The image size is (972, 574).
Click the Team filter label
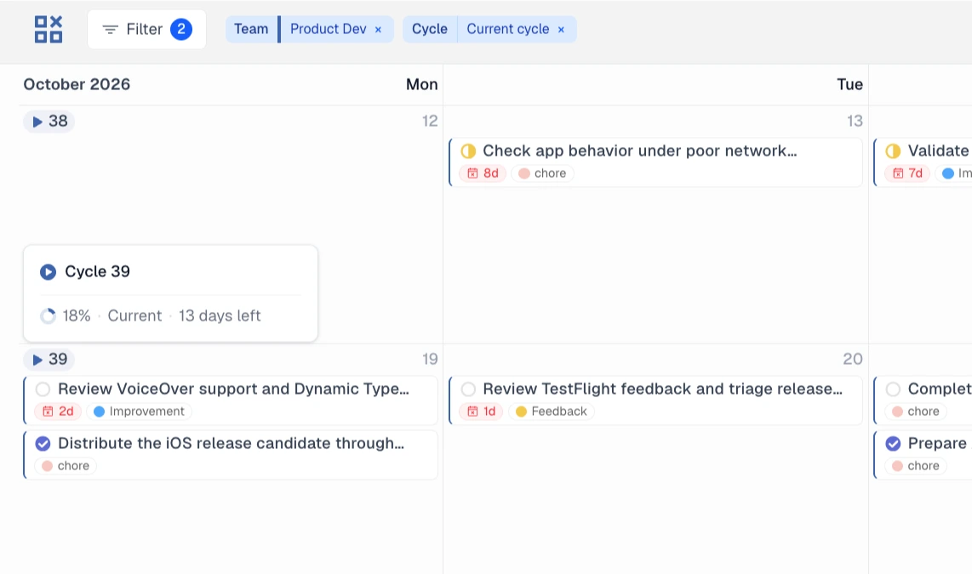pos(251,29)
